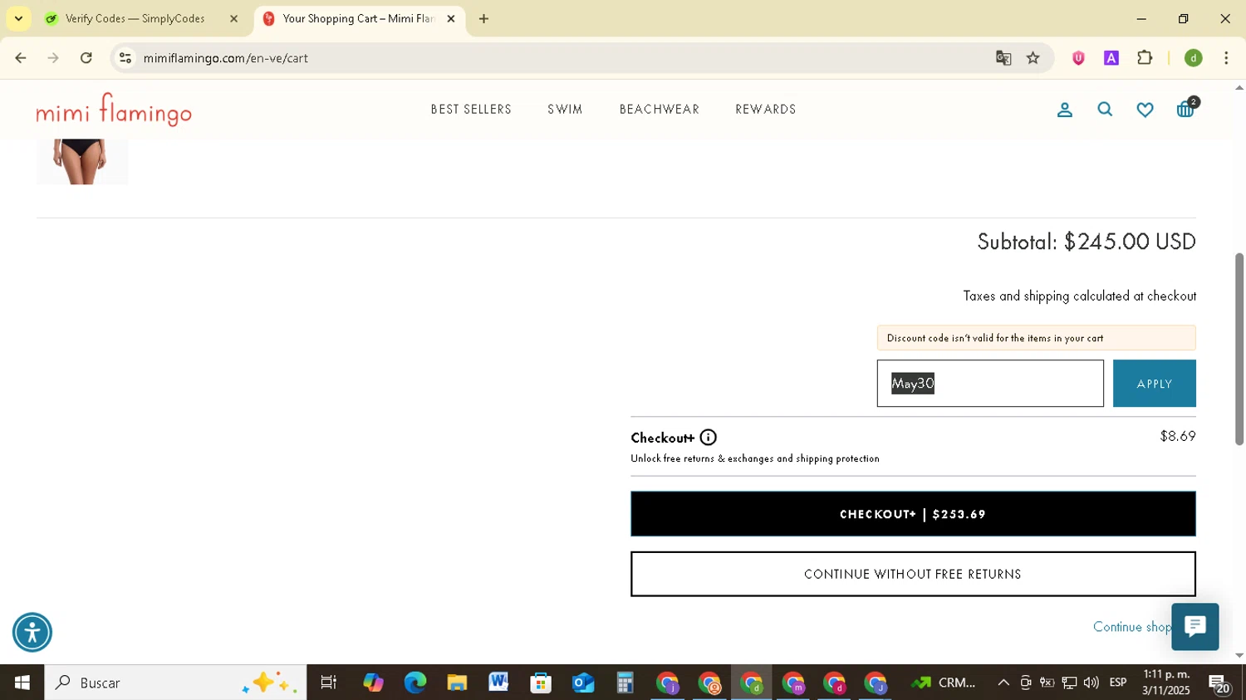Open File Explorer from taskbar
The height and width of the screenshot is (700, 1246).
[x=457, y=683]
